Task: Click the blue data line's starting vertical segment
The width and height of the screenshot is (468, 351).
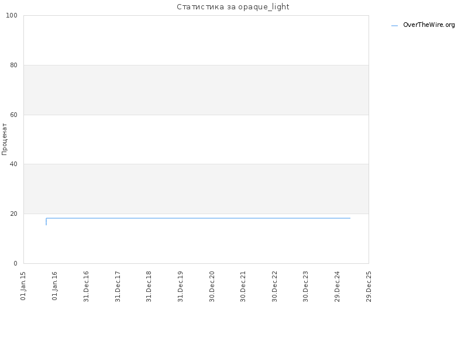Action: [46, 222]
